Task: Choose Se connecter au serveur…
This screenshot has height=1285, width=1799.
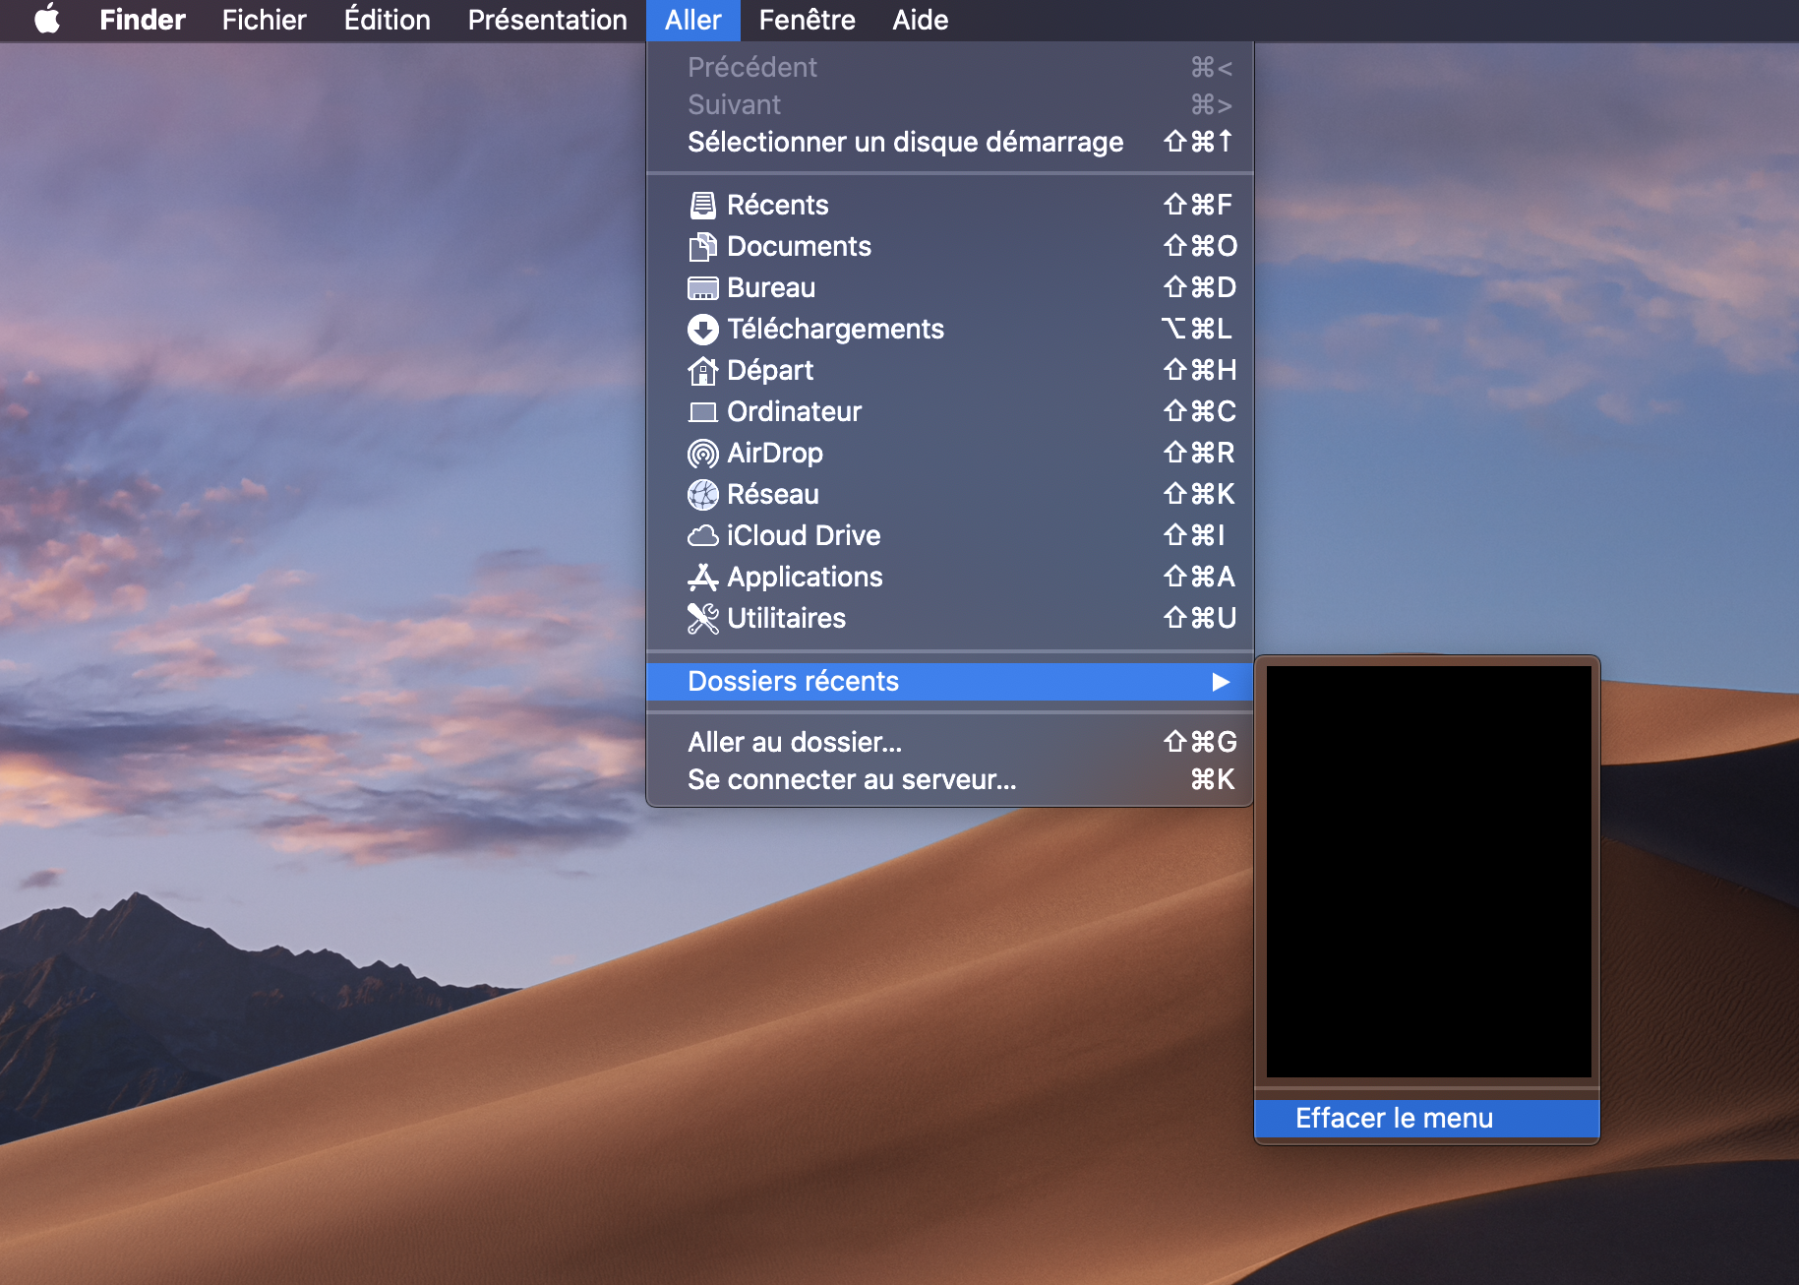Action: 950,779
